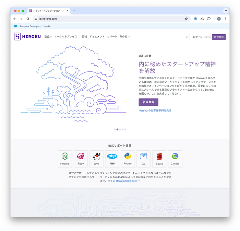240x231 pixels.
Task: Expand the その他 navigation dropdown
Action: (124, 37)
